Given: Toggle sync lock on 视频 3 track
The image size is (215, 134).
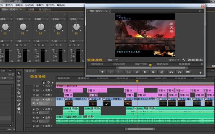Looking at the screenshot, I should pos(37,90).
